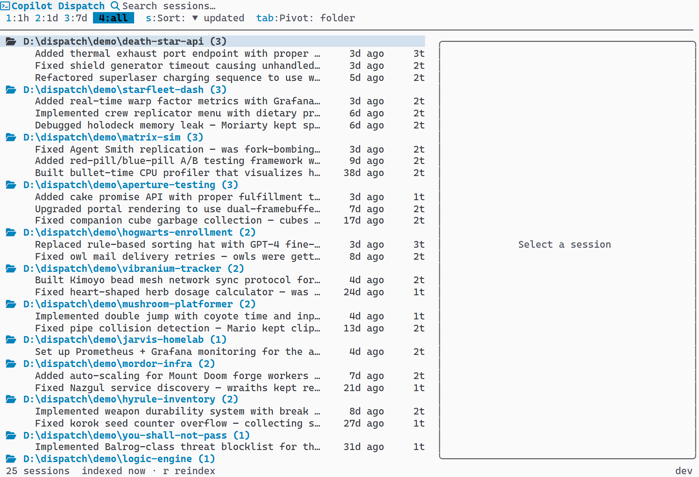Click the matrix-sim folder icon

(11, 137)
